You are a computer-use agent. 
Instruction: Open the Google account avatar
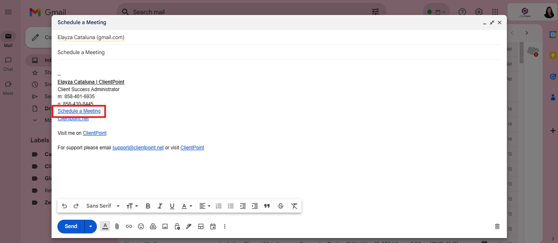[549, 12]
